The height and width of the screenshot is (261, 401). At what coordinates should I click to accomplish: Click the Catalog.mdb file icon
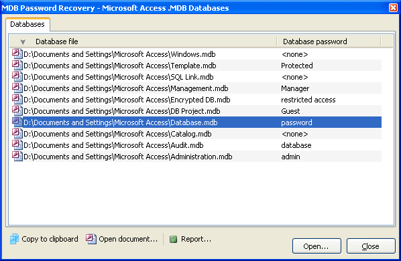pyautogui.click(x=17, y=134)
